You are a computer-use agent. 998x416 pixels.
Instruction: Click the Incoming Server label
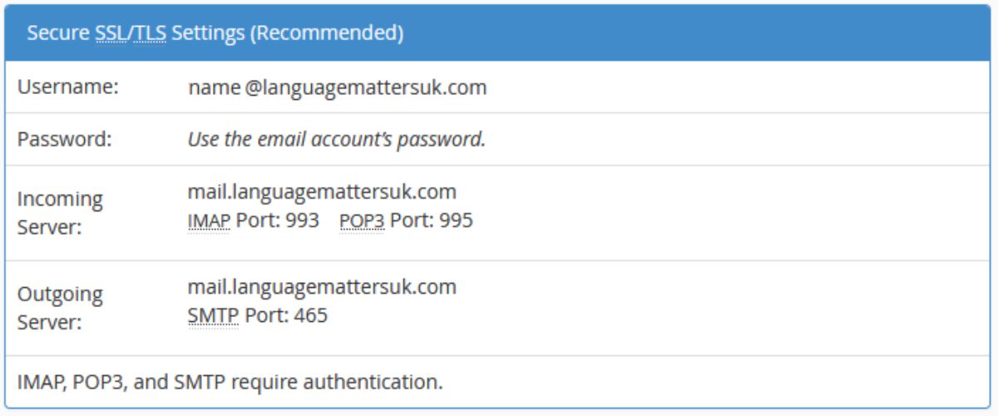60,213
